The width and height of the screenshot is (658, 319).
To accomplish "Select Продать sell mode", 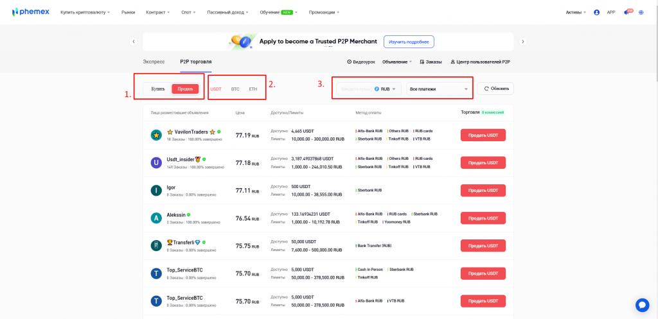I will [x=185, y=89].
